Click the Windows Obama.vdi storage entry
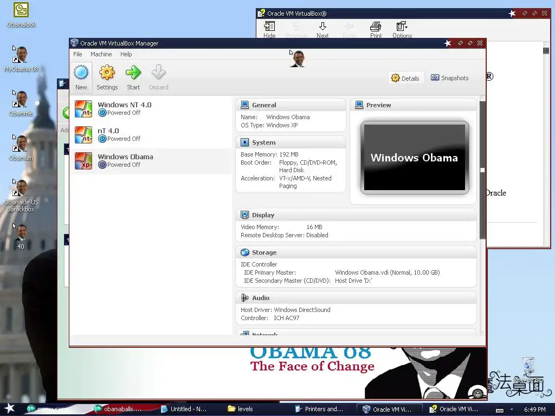The height and width of the screenshot is (416, 555). pyautogui.click(x=387, y=272)
